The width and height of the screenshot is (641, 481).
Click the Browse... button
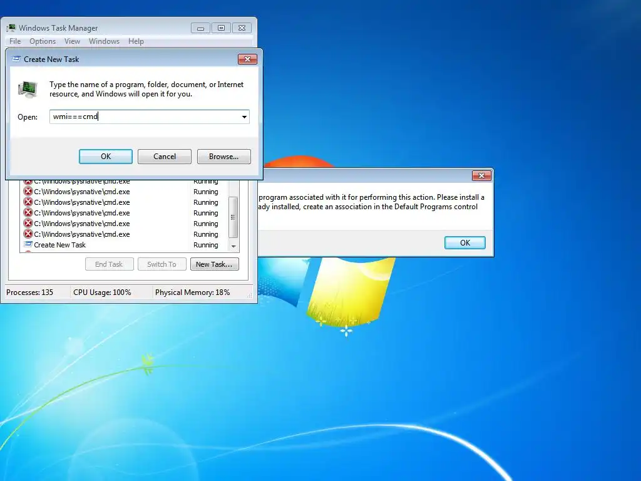223,157
